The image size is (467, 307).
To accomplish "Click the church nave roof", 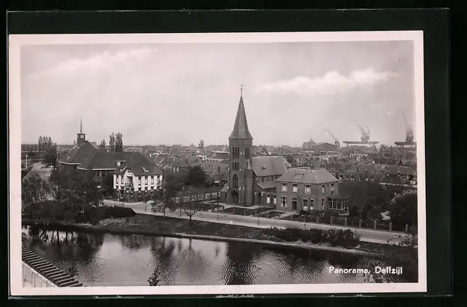I will (268, 165).
